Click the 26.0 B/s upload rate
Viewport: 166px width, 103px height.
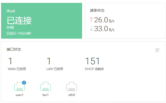click(104, 20)
